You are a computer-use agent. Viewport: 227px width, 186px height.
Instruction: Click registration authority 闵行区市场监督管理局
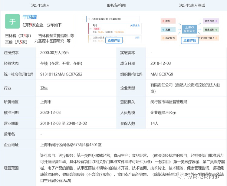coord(169,102)
